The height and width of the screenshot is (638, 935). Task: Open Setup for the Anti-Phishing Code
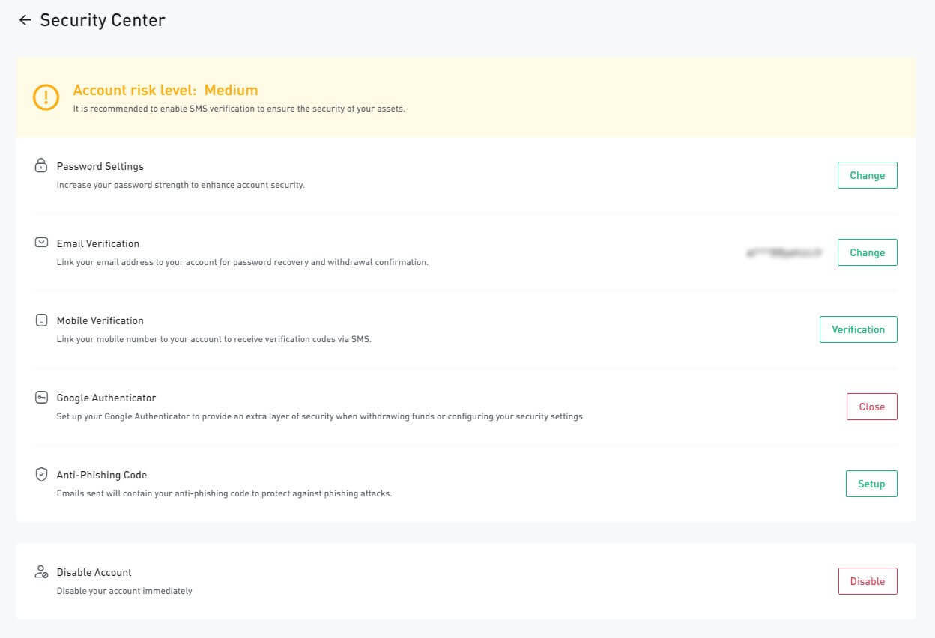click(x=871, y=484)
